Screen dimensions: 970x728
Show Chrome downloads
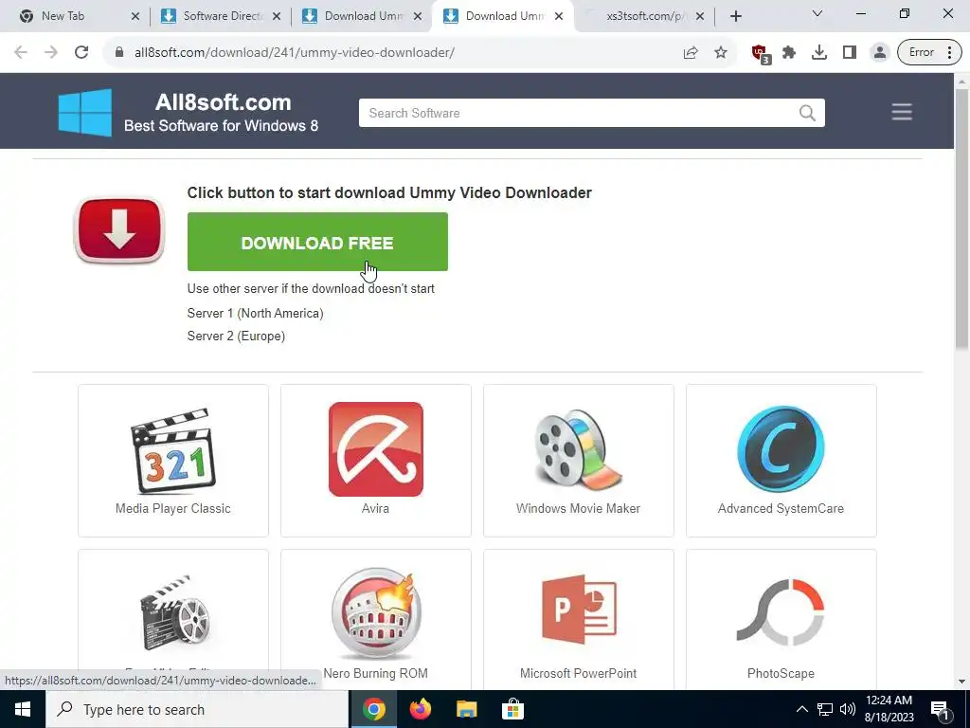[x=819, y=53]
